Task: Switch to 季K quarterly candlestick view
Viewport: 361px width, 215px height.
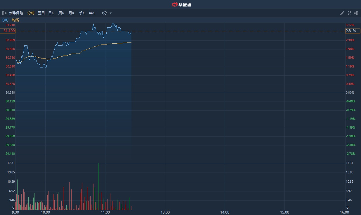Action: [81, 13]
